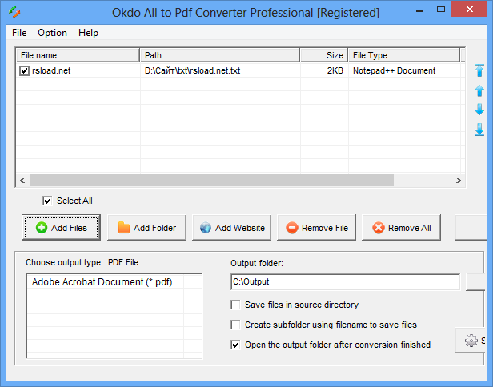Open the Help menu
493x387 pixels.
[x=88, y=33]
